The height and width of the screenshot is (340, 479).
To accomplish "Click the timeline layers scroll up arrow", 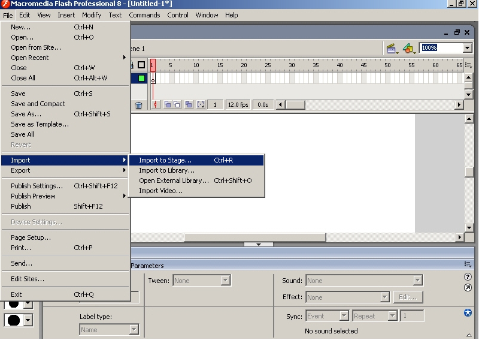I will (x=469, y=77).
